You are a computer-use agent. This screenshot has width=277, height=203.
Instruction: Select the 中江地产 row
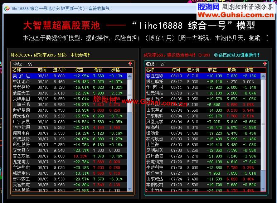coord(69,82)
